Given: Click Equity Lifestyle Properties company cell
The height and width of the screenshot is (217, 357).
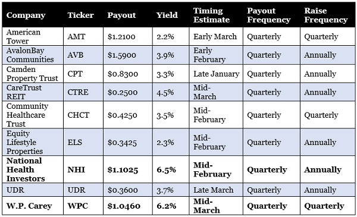Looking at the screenshot, I should pos(33,142).
